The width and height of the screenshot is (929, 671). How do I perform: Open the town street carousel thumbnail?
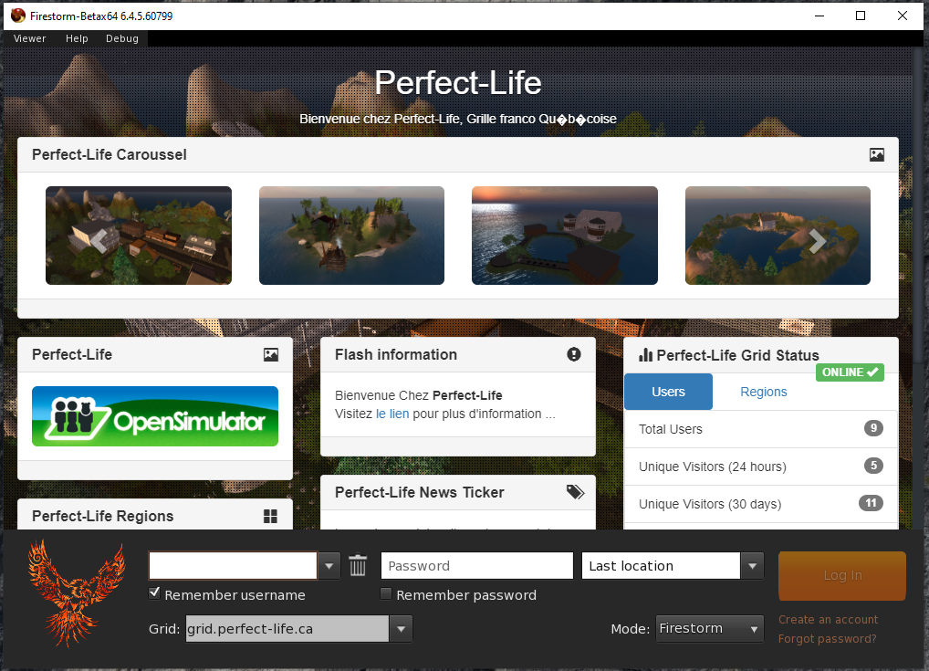139,236
